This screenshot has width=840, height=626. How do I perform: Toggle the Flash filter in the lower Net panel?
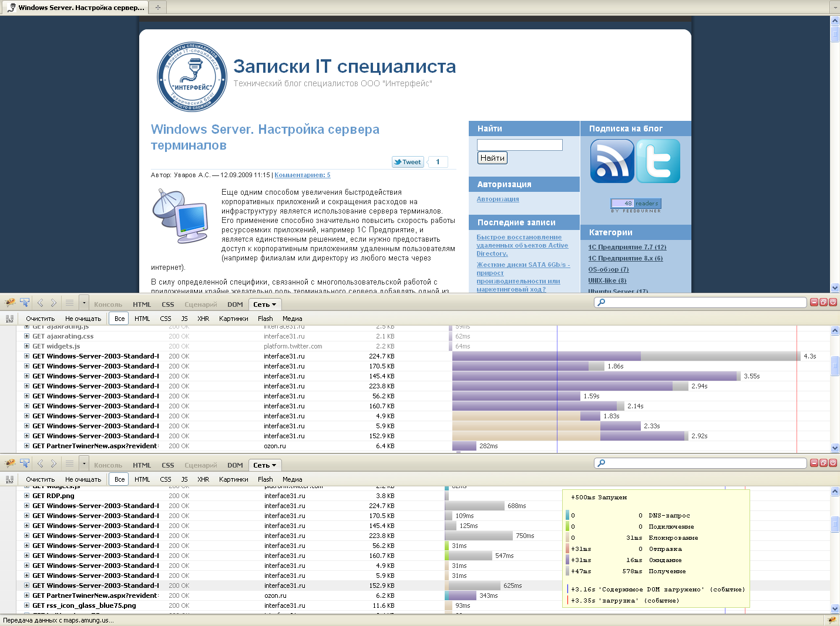[x=266, y=479]
